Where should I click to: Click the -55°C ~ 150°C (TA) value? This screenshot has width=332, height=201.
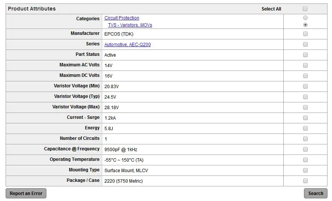[124, 160]
